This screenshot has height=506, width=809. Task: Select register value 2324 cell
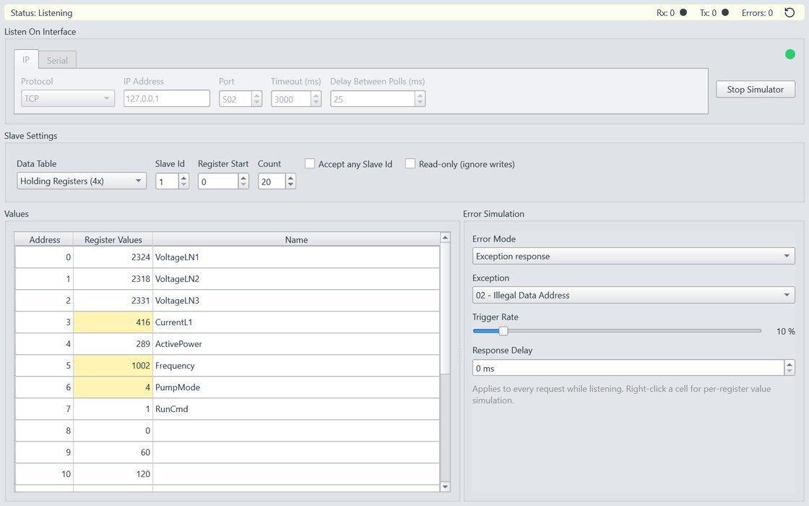(113, 257)
